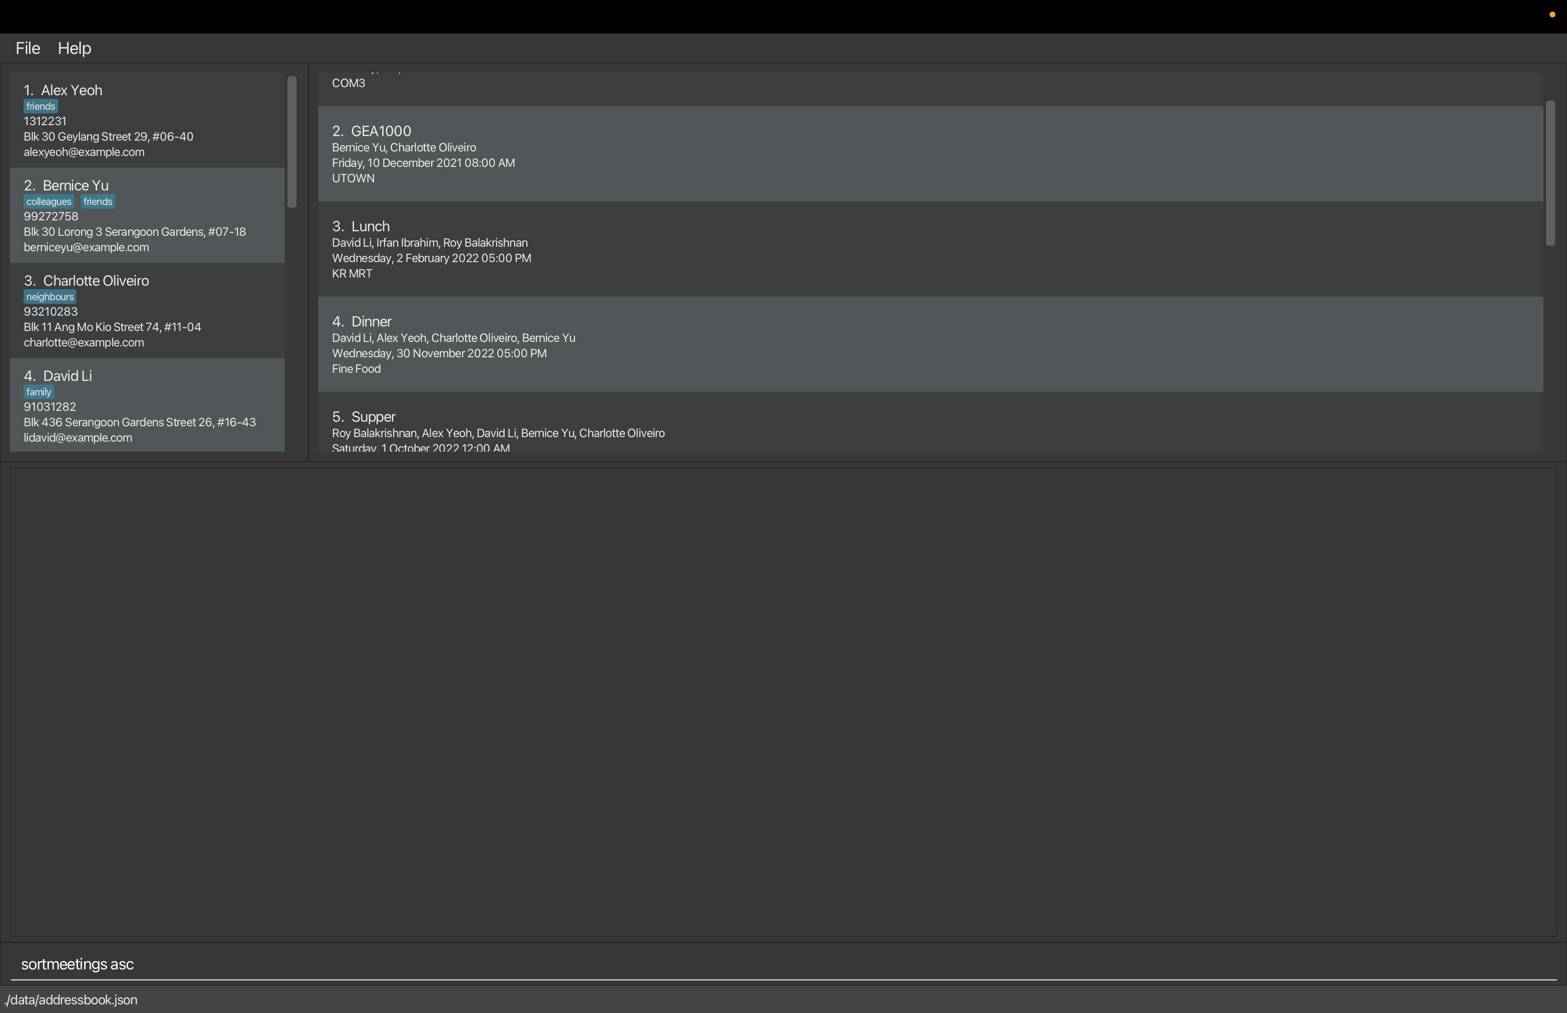
Task: Click the empty result display box
Action: [783, 702]
